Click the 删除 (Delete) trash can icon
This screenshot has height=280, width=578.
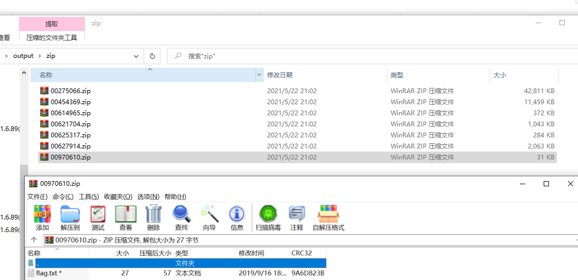154,217
